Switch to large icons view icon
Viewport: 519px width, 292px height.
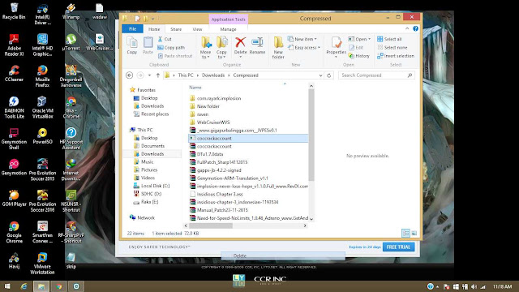pyautogui.click(x=414, y=233)
